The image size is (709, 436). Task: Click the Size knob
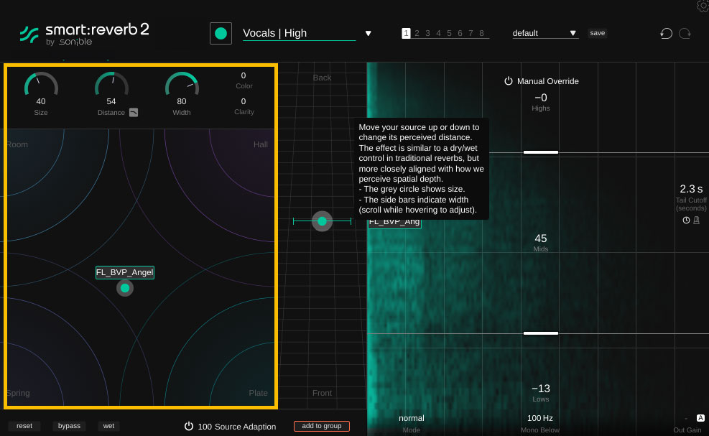coord(41,84)
